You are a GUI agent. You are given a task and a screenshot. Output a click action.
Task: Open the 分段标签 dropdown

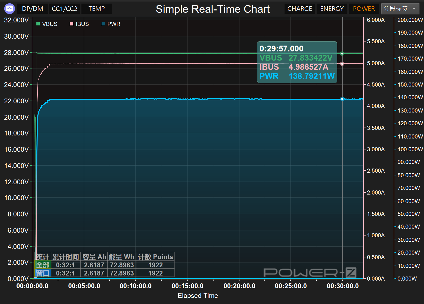coord(400,9)
